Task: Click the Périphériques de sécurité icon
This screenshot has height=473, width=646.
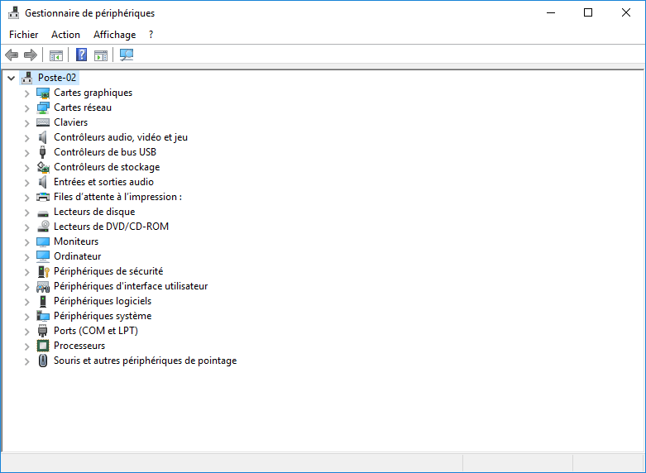Action: click(44, 271)
